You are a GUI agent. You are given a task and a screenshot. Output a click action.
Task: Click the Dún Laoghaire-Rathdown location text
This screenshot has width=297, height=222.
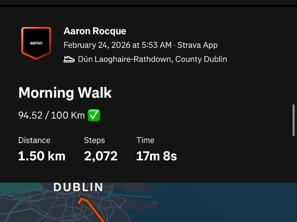pos(152,59)
